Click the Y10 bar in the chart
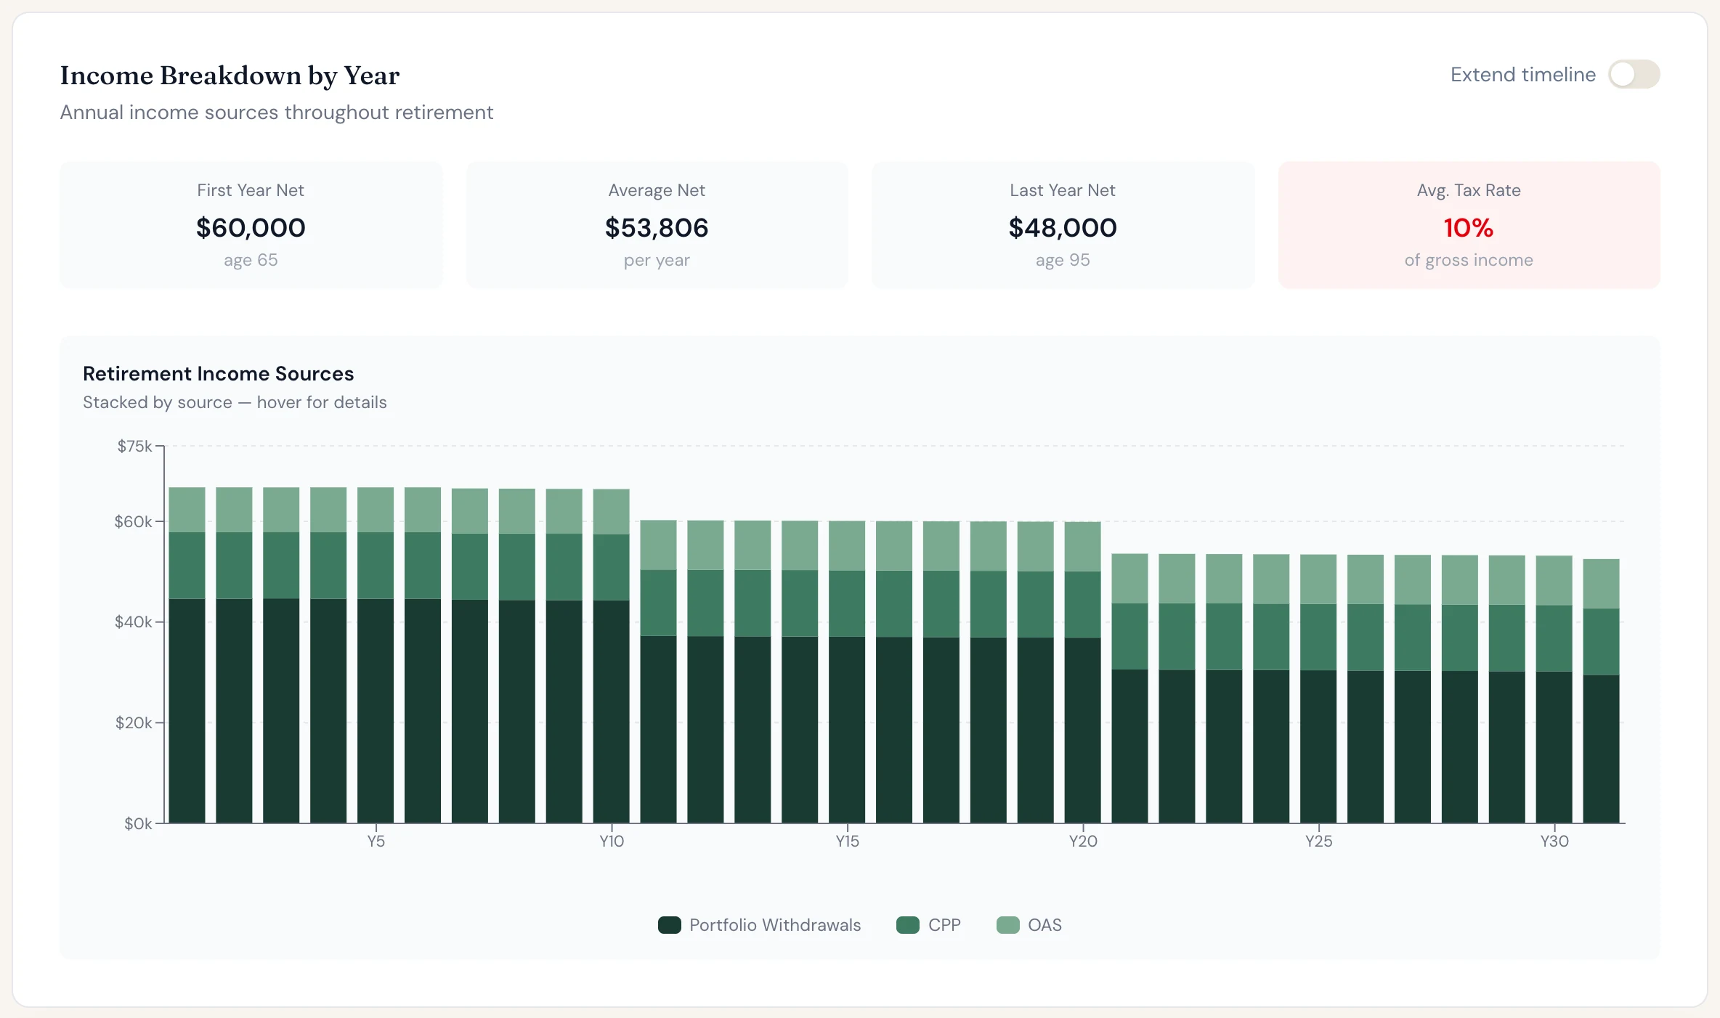The width and height of the screenshot is (1720, 1018). (x=612, y=656)
